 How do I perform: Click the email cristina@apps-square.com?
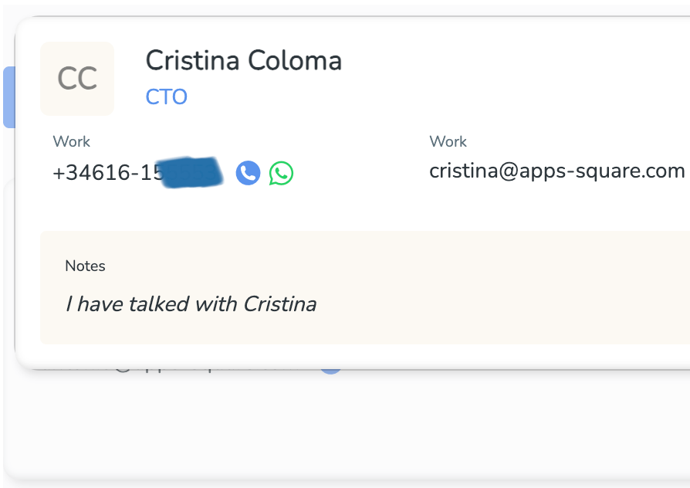(x=557, y=171)
